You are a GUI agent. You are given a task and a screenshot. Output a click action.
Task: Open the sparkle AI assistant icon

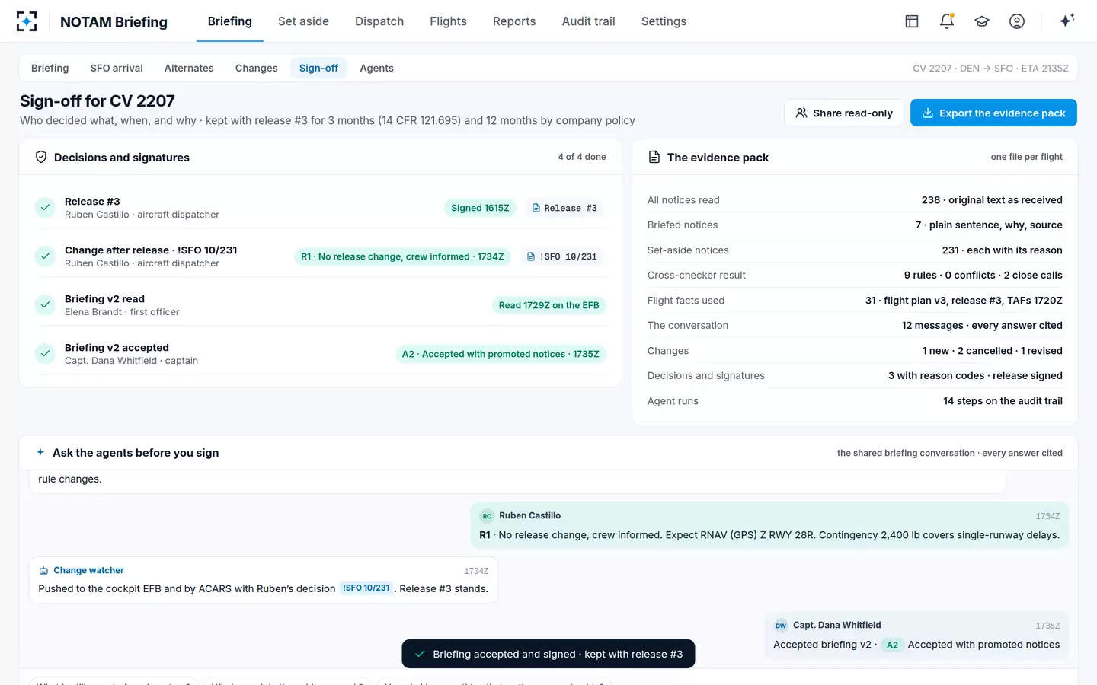[x=1067, y=21]
